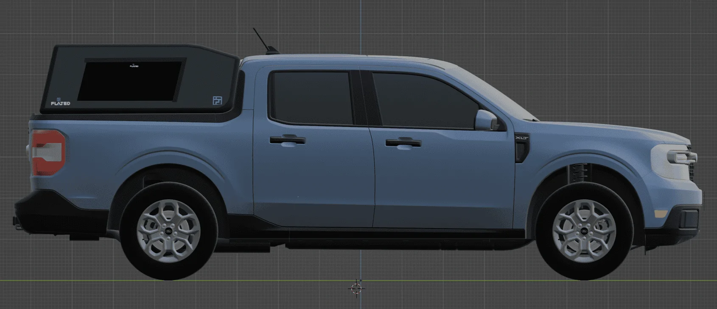The width and height of the screenshot is (717, 309).
Task: Click the red rear tail light
Action: pyautogui.click(x=49, y=152)
